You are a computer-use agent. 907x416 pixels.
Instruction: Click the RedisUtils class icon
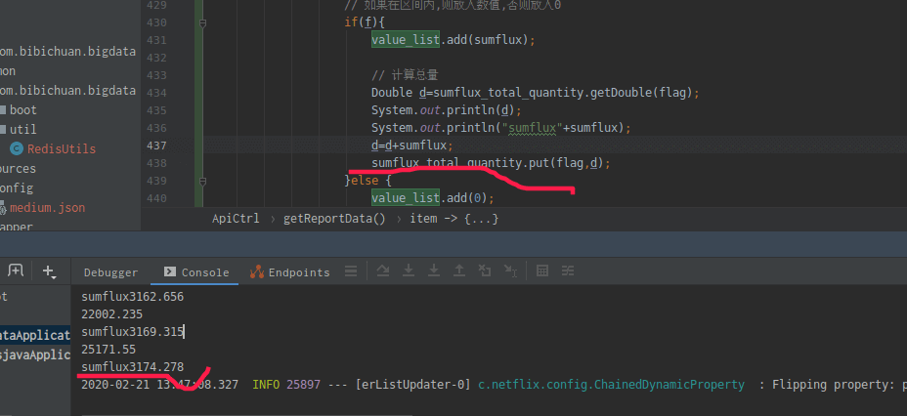(17, 148)
